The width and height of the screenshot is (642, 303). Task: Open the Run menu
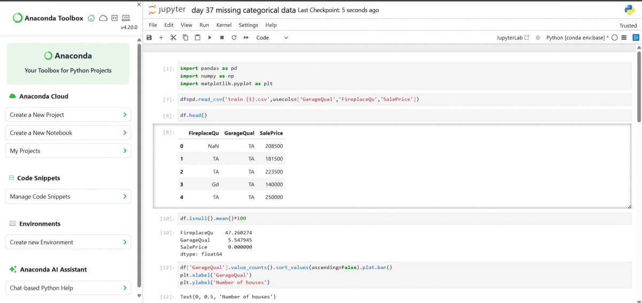click(204, 25)
